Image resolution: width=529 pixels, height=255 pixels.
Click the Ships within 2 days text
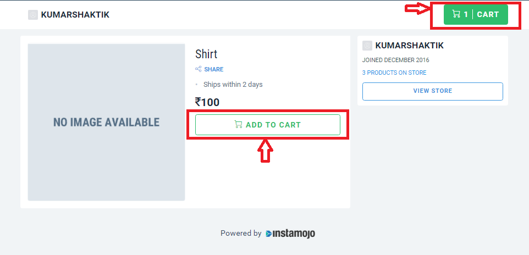pyautogui.click(x=233, y=84)
